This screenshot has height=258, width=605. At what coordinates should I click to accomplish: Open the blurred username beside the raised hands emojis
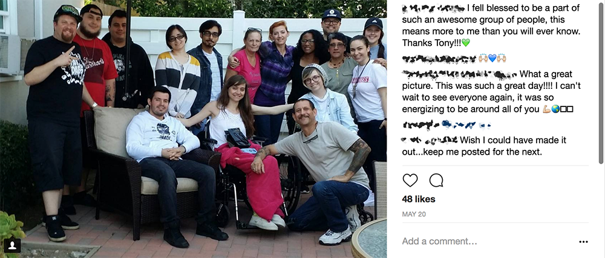point(439,59)
